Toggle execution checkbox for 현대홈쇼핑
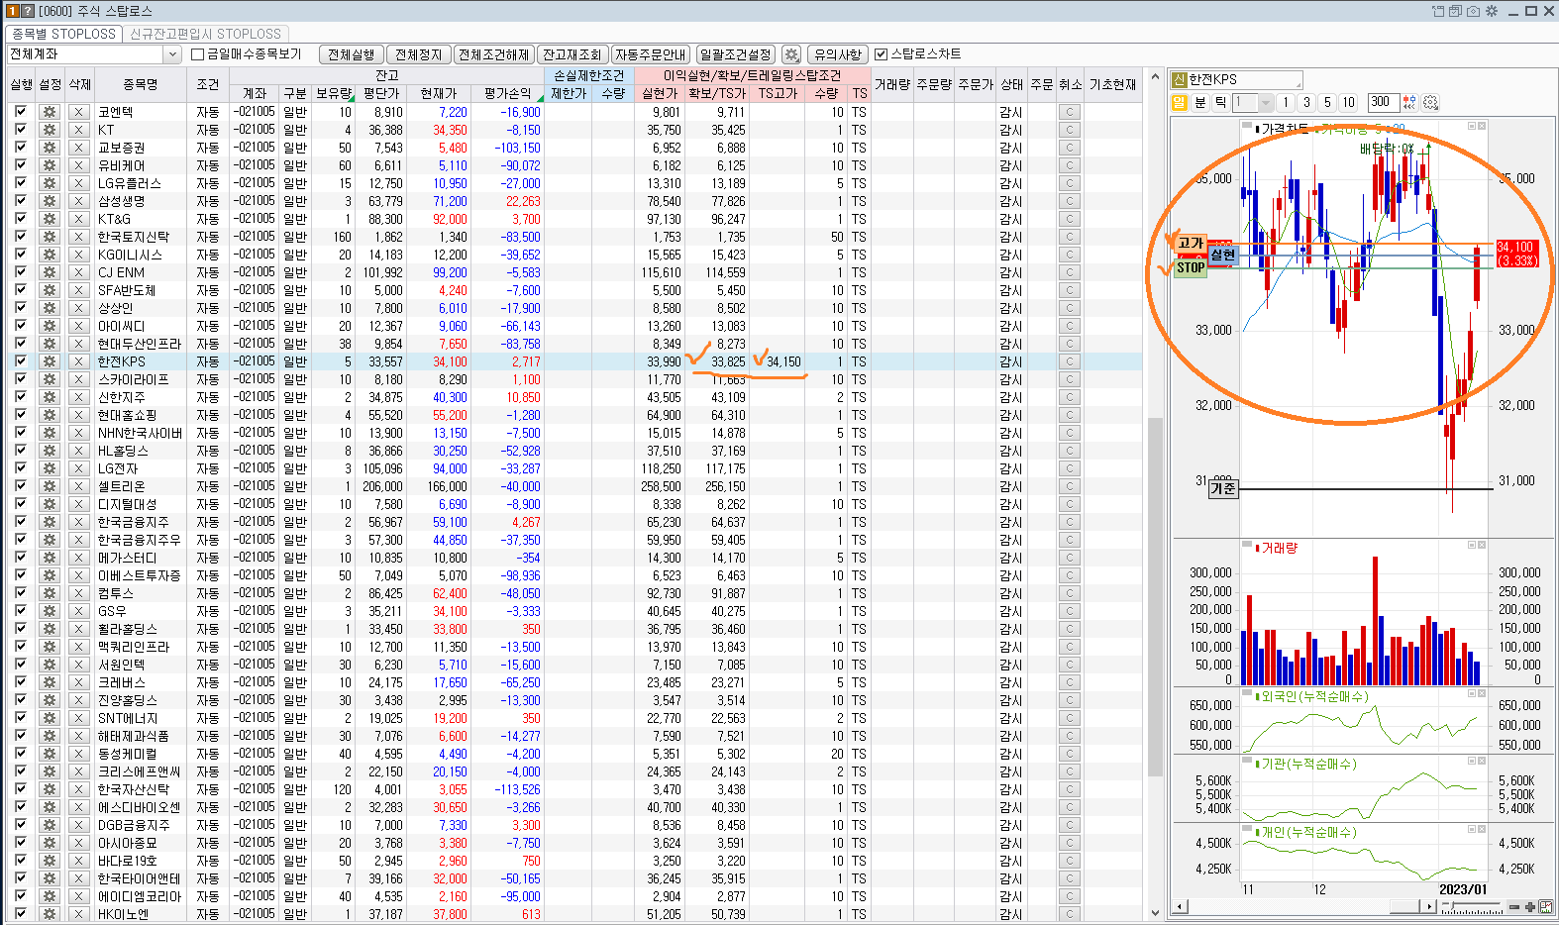Viewport: 1559px width, 925px height. 21,415
